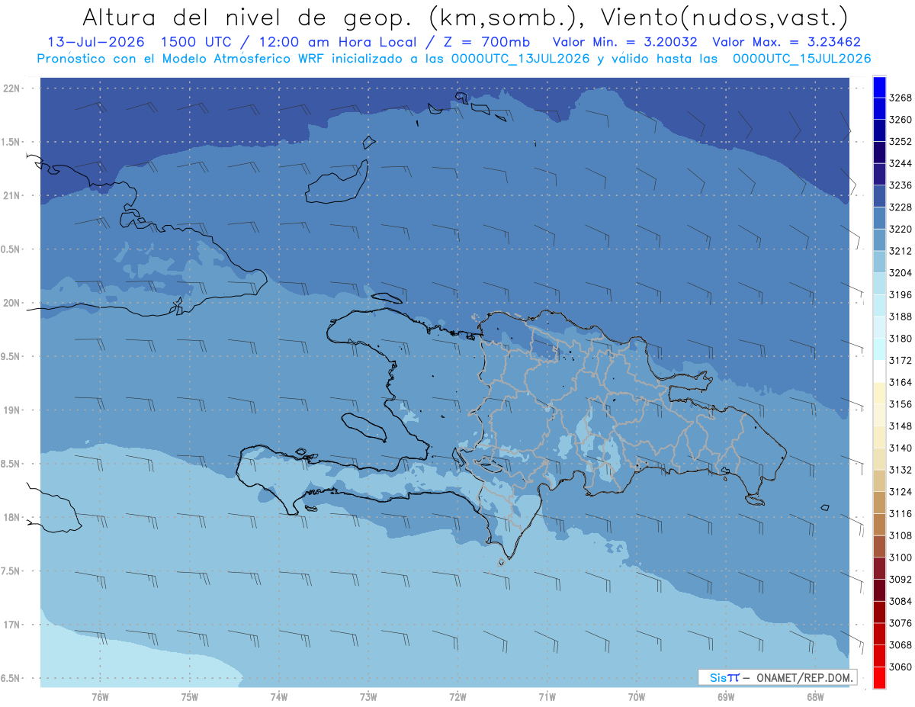Click the '3108' colorbar value
Screen dimensions: 915x707
pos(900,535)
